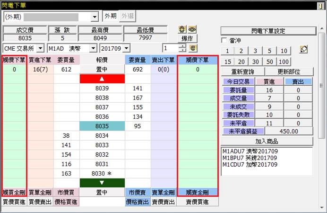Click the highlighted 8035 price cell

click(x=102, y=126)
